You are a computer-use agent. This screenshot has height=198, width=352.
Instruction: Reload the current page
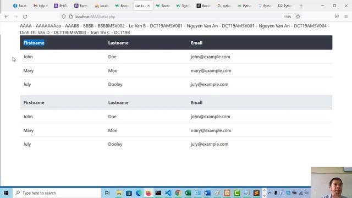click(x=25, y=16)
